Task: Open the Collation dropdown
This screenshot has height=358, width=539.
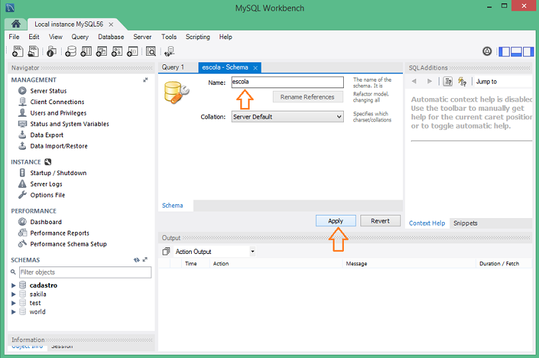Action: tap(287, 117)
